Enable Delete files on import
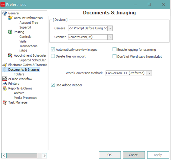The image size is (171, 161). tap(53, 56)
